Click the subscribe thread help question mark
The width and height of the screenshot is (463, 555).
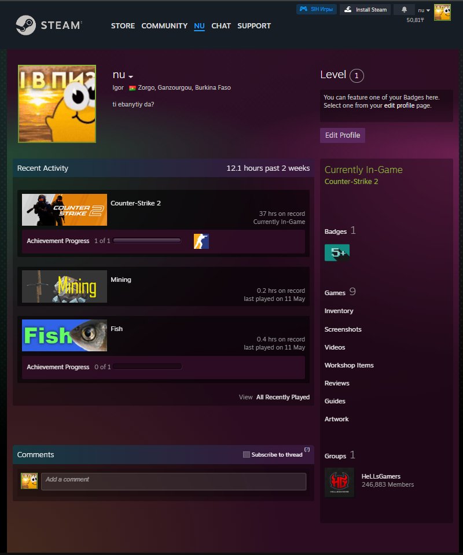pos(307,450)
